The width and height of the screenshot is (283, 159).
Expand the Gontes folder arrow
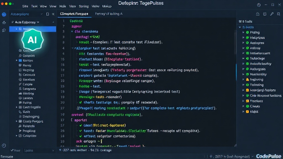(17, 60)
